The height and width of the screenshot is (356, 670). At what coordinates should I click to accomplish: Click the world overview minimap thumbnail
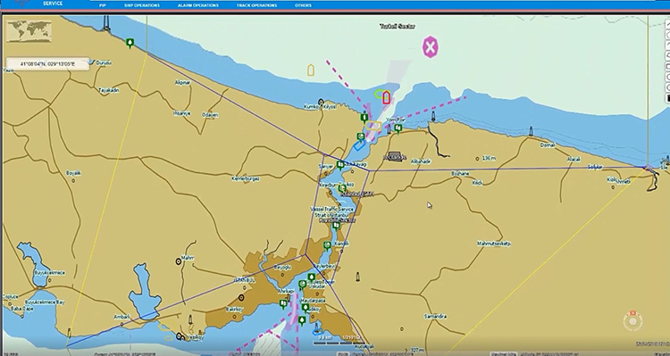pos(29,31)
